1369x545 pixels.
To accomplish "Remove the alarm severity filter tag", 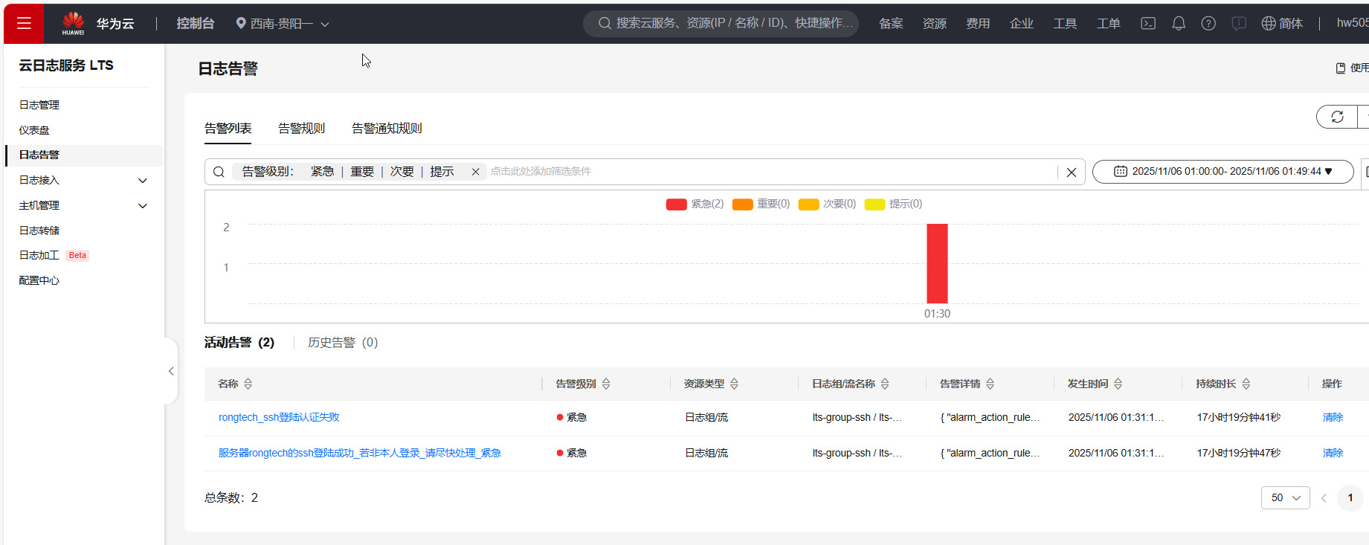I will point(475,172).
